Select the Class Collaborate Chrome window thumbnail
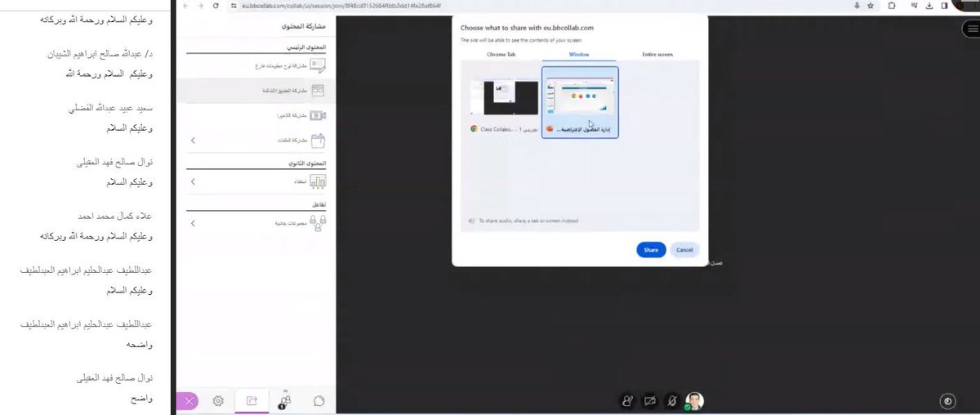 pos(505,97)
